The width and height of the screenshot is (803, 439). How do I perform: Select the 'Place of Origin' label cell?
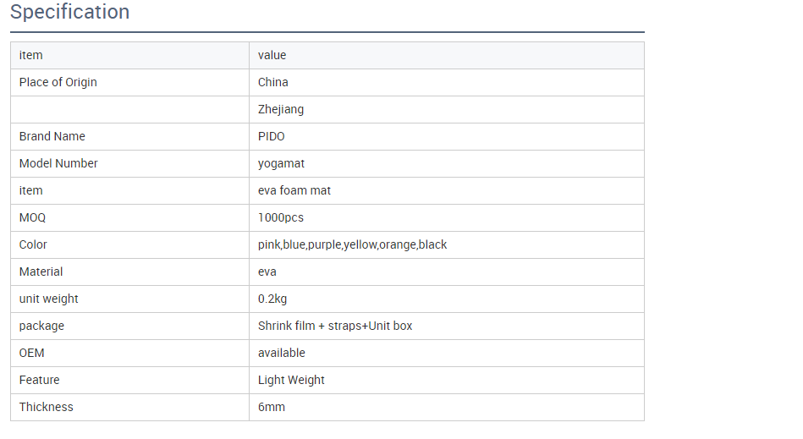coord(58,82)
